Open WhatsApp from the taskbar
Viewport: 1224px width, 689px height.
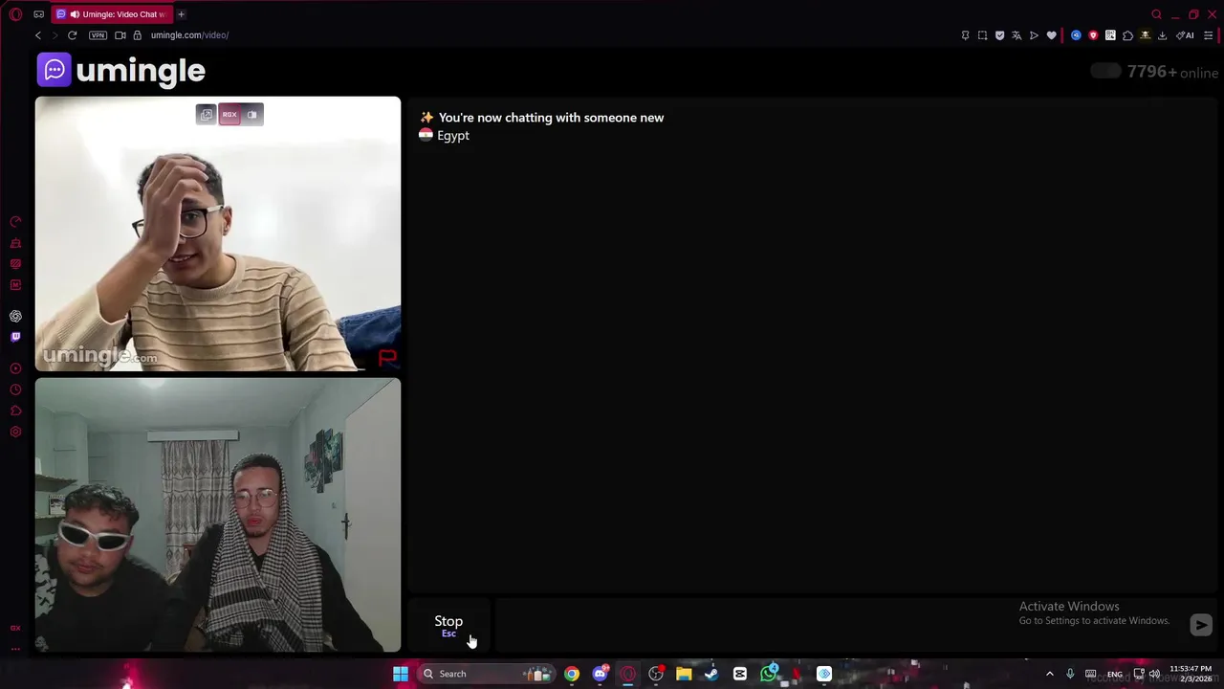[768, 674]
